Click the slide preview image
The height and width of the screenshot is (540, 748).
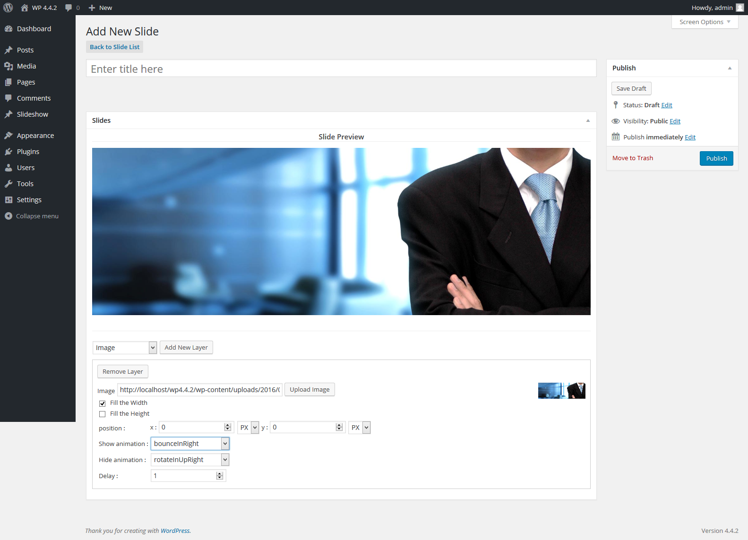coord(341,231)
